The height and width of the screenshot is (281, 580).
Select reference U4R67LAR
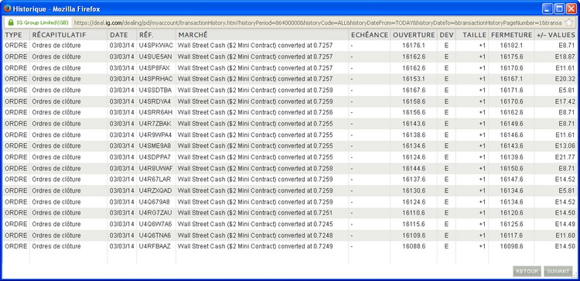[155, 179]
